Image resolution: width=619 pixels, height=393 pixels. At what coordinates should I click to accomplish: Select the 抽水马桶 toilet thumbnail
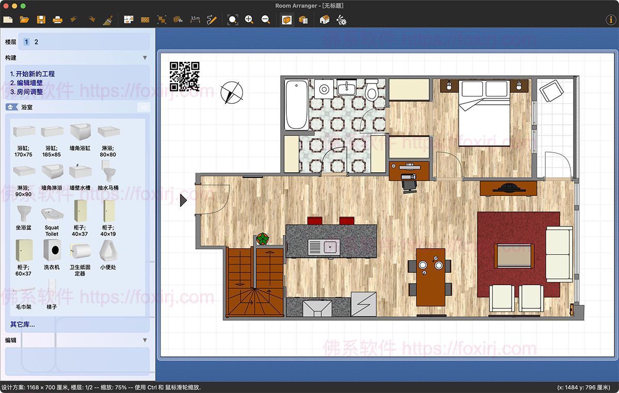109,170
